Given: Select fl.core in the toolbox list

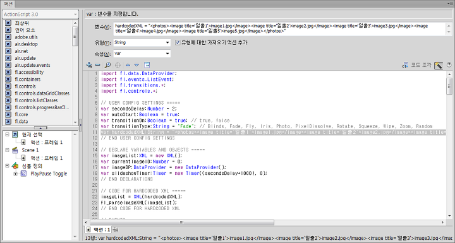Looking at the screenshot, I should pyautogui.click(x=21, y=114).
